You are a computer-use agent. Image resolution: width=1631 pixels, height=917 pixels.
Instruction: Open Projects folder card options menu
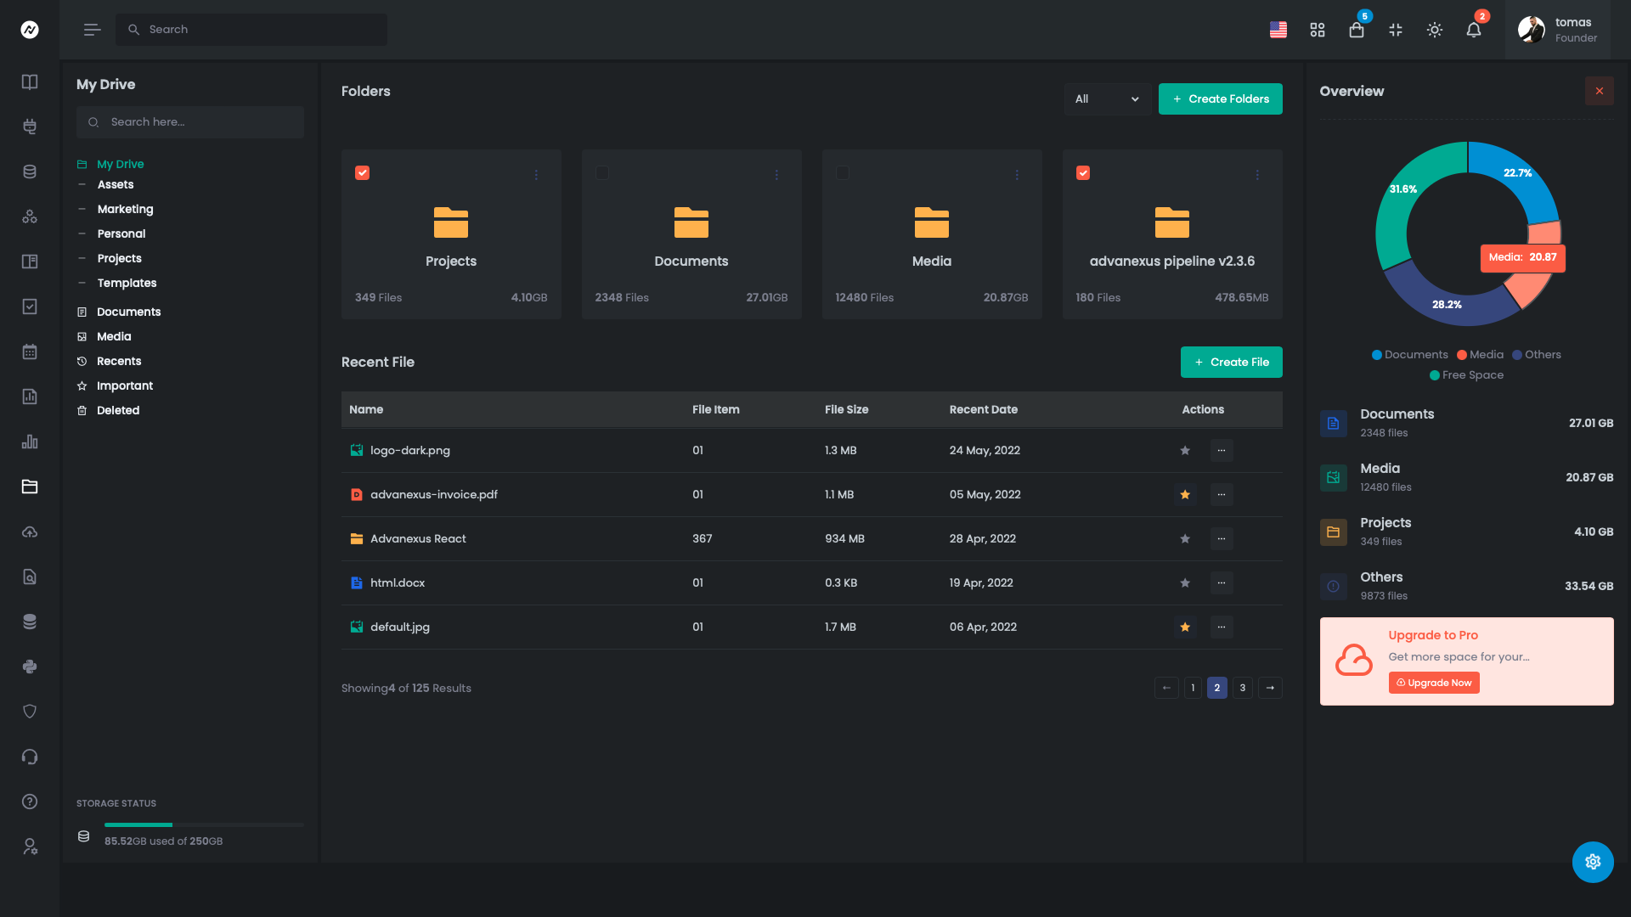pyautogui.click(x=536, y=175)
